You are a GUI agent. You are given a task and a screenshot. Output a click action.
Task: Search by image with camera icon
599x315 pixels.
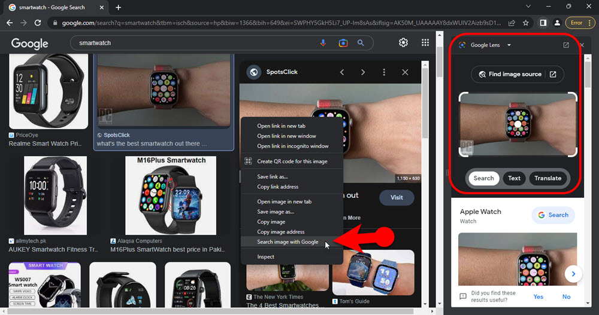(x=343, y=42)
